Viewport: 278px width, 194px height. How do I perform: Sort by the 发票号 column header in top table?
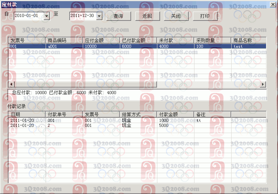click(x=27, y=40)
